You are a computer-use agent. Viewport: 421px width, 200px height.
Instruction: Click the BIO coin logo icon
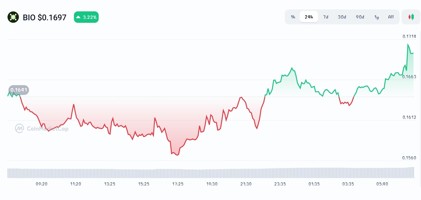point(13,17)
